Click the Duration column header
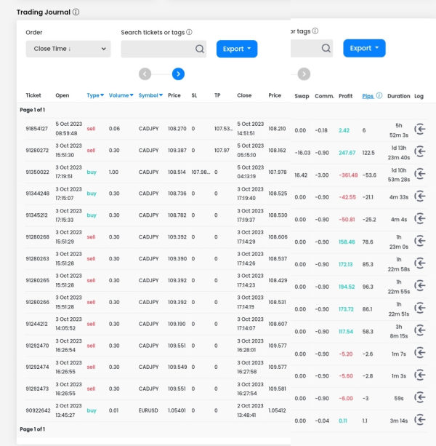This screenshot has width=436, height=446. click(398, 96)
